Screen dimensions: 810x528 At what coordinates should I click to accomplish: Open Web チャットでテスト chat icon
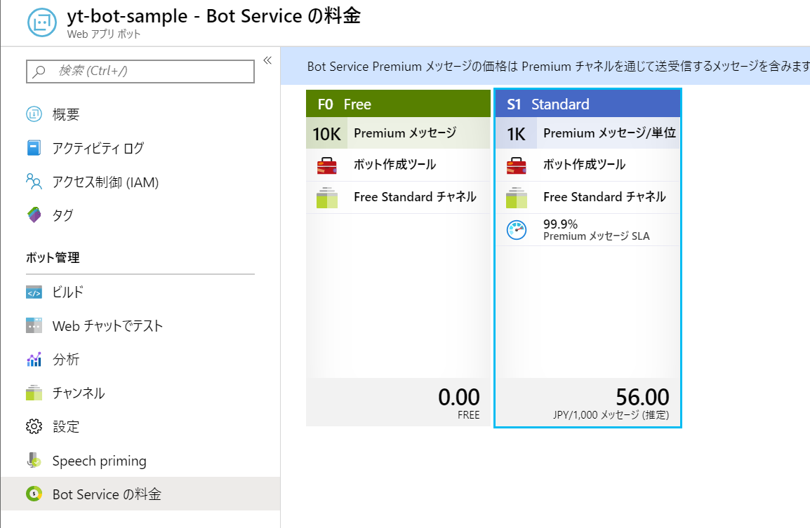(34, 325)
